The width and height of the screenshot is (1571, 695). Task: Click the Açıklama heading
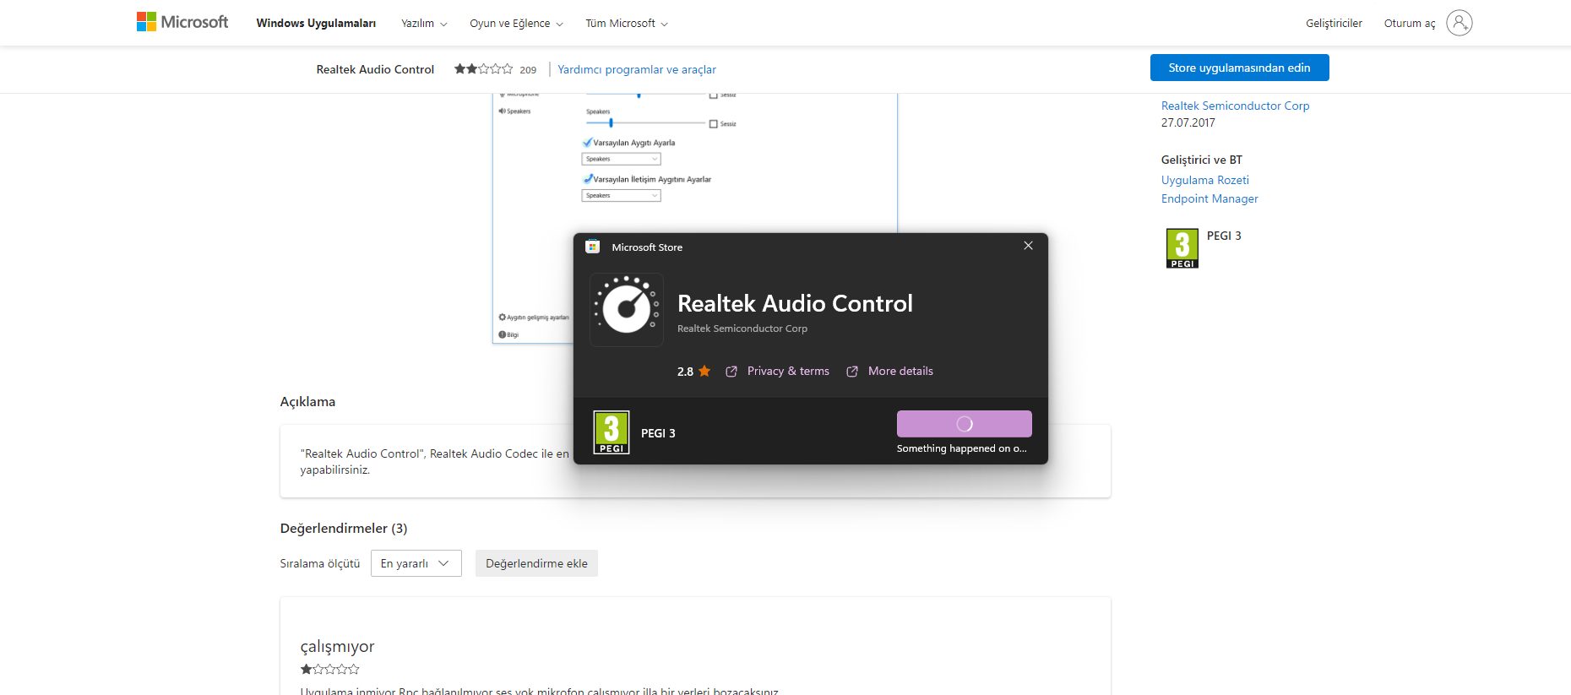pos(307,402)
